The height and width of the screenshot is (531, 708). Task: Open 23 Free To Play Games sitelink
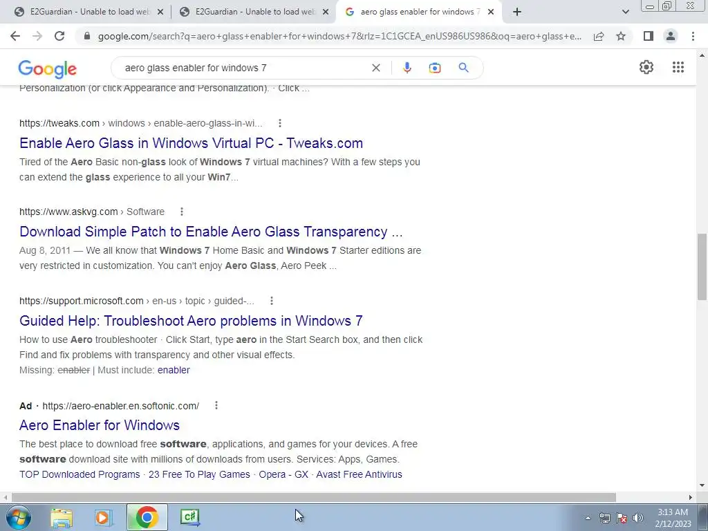pos(199,474)
